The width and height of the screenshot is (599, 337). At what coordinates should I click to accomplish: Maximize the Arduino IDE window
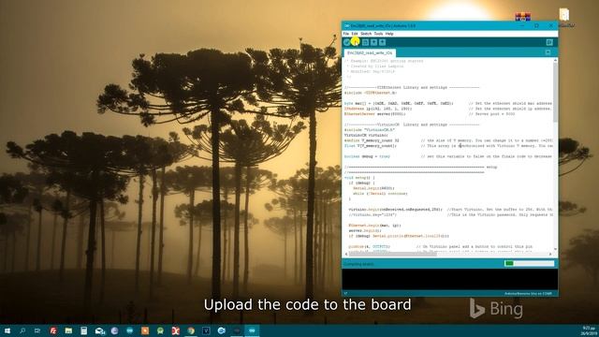(536, 25)
